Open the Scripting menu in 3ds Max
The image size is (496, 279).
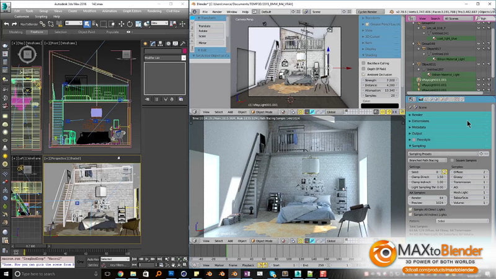tap(41, 17)
